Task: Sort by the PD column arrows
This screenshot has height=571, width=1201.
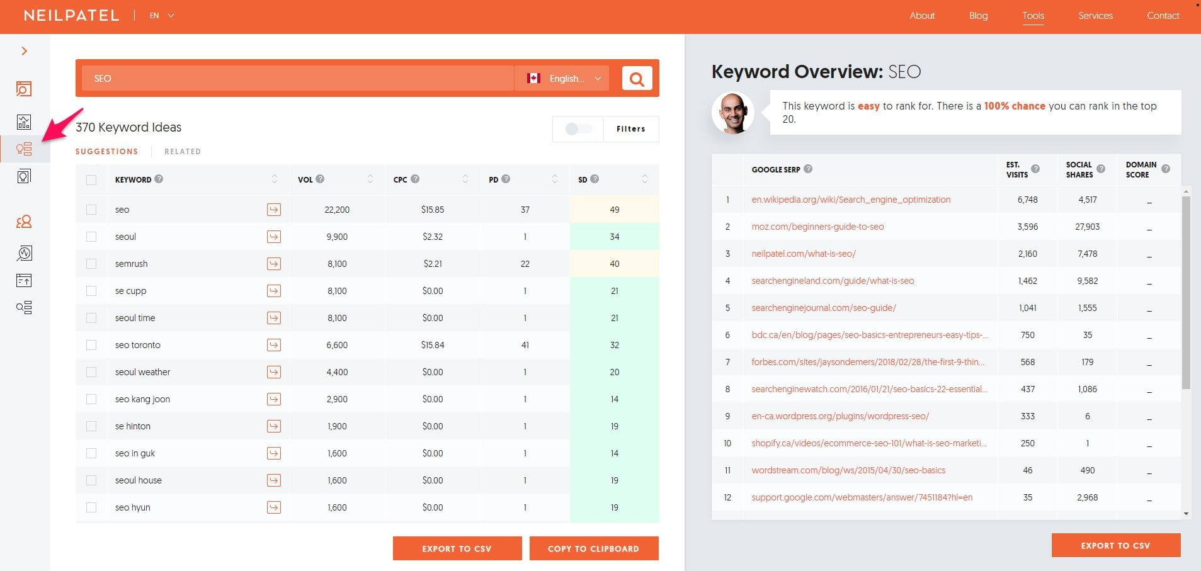Action: [x=555, y=179]
